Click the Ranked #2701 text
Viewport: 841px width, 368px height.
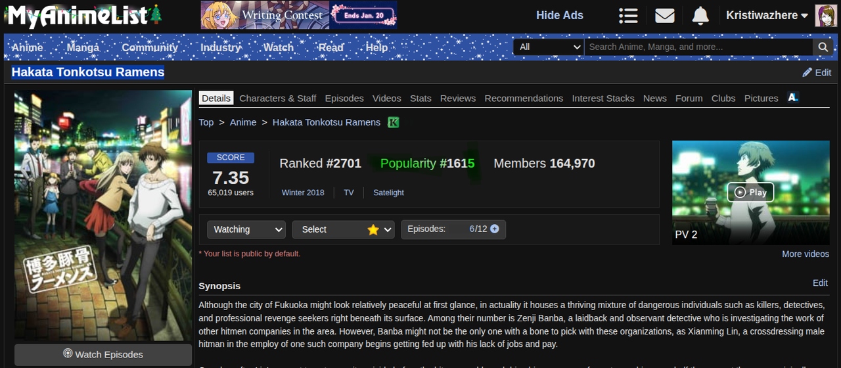tap(321, 164)
